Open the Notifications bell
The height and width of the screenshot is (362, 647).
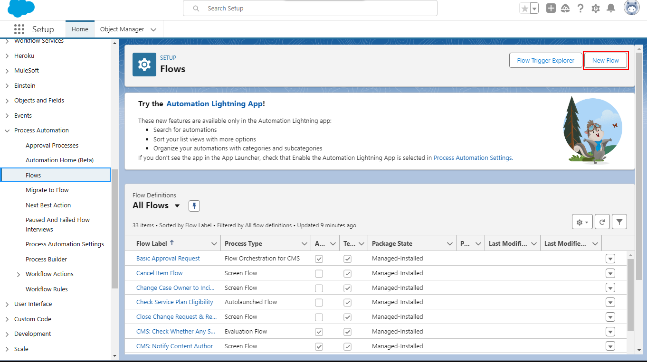pos(611,8)
